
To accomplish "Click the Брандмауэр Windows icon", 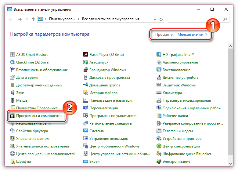I will 86,70.
